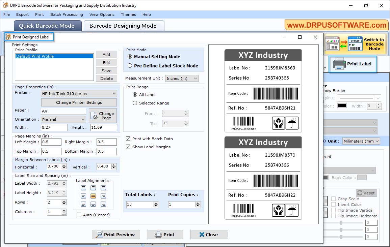The width and height of the screenshot is (390, 247).
Task: Click the Print Preview magnifier icon
Action: coord(100,235)
